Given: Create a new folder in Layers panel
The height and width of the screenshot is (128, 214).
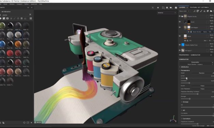Looking at the screenshot, I should (x=211, y=11).
